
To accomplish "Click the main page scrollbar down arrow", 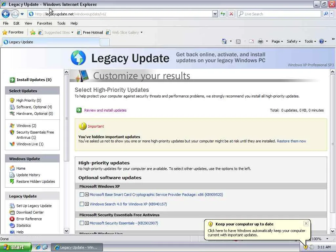I will (x=333, y=231).
